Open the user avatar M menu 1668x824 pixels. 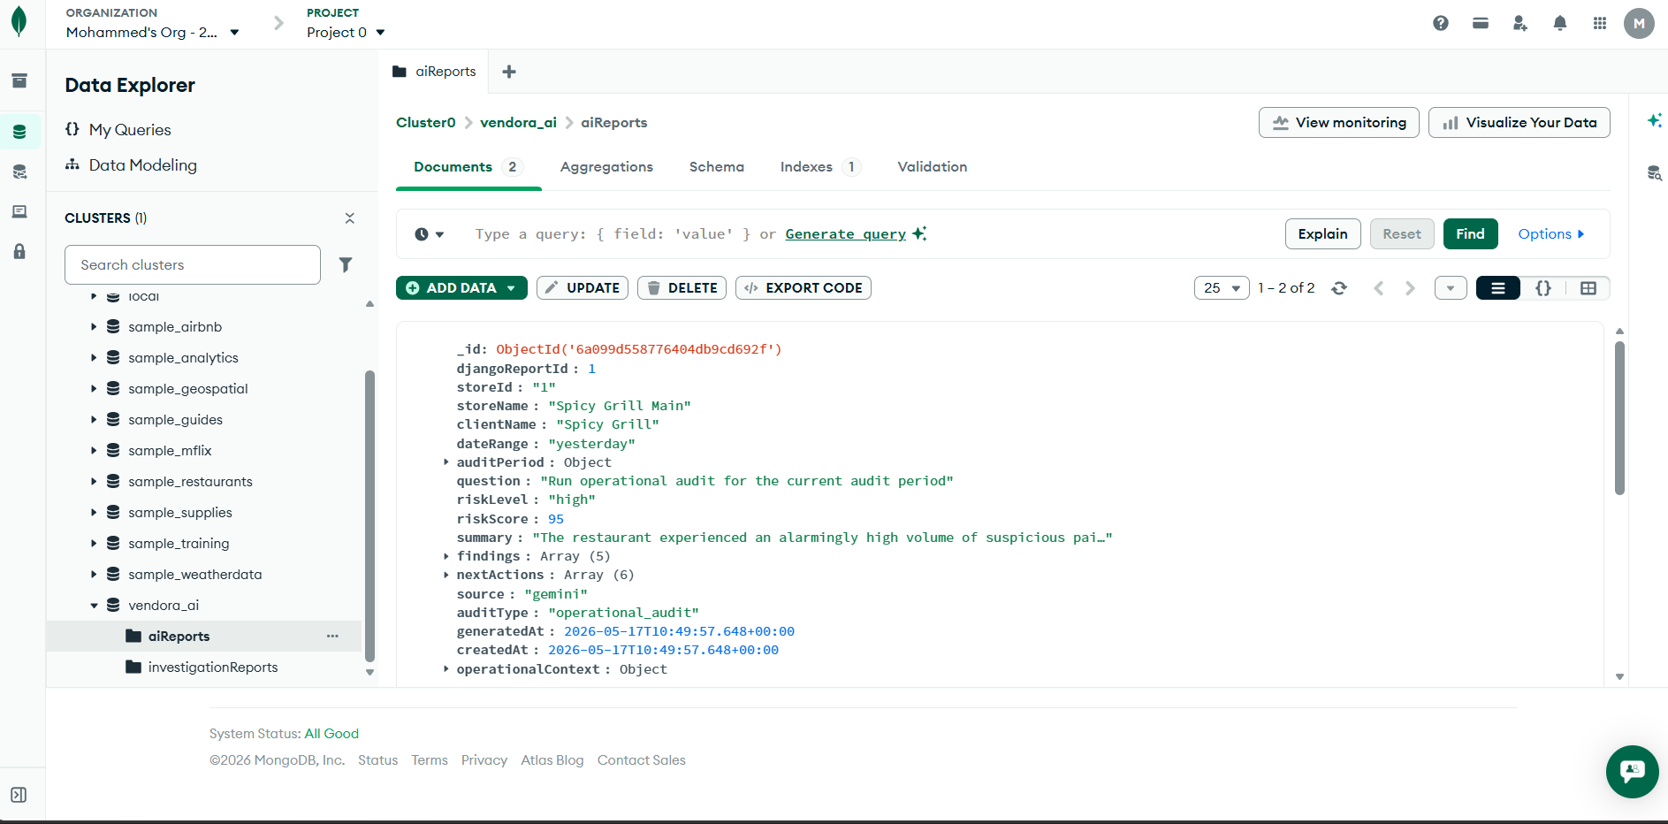pos(1639,23)
